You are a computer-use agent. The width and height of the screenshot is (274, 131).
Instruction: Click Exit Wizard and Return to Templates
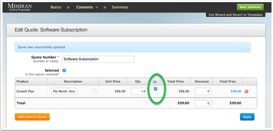[x=236, y=15]
